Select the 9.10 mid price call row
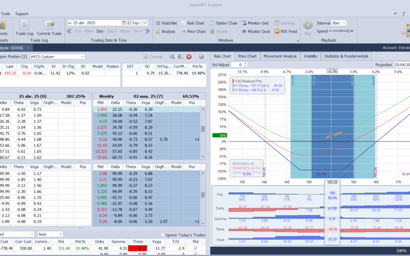Screen dimensions: 410x256 pos(147,140)
